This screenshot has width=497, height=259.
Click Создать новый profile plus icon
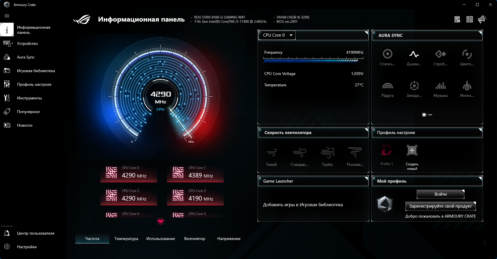point(412,151)
